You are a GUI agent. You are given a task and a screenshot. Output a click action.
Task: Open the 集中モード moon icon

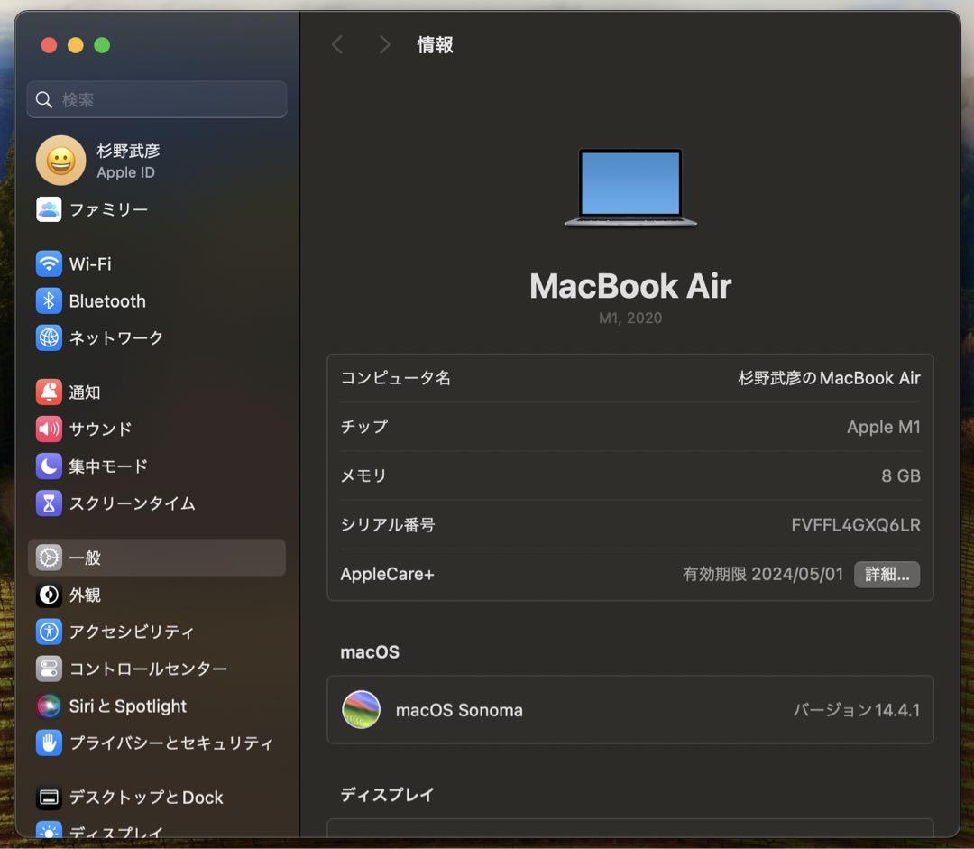pos(49,466)
